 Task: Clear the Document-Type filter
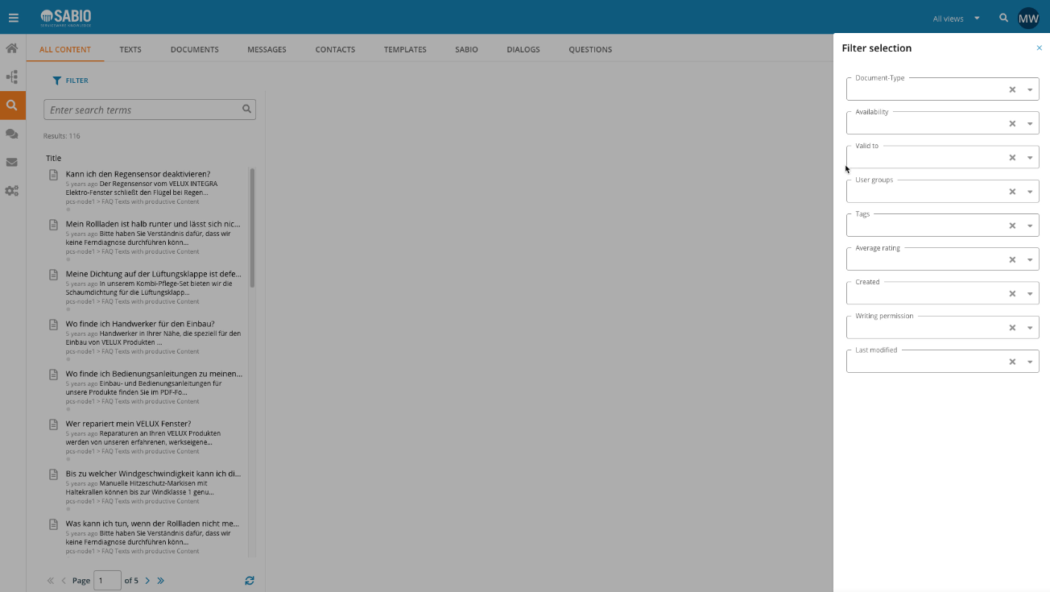1012,89
